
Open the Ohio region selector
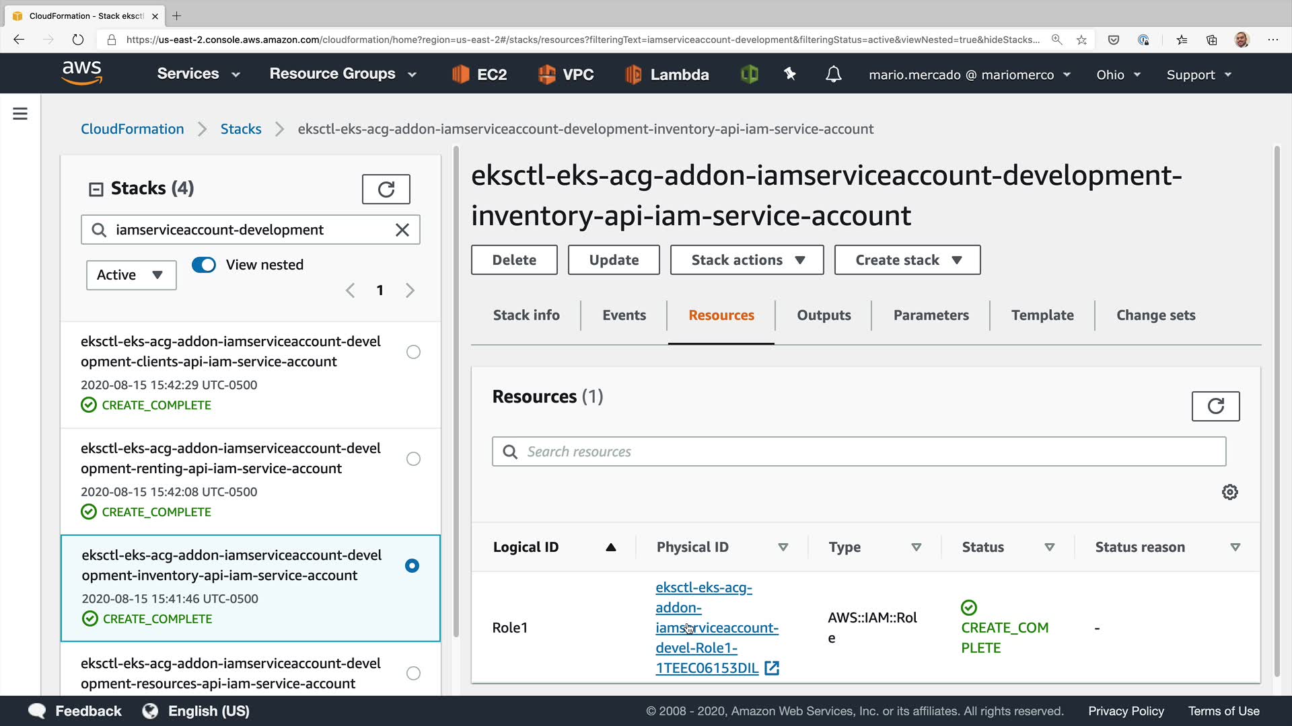pos(1118,75)
